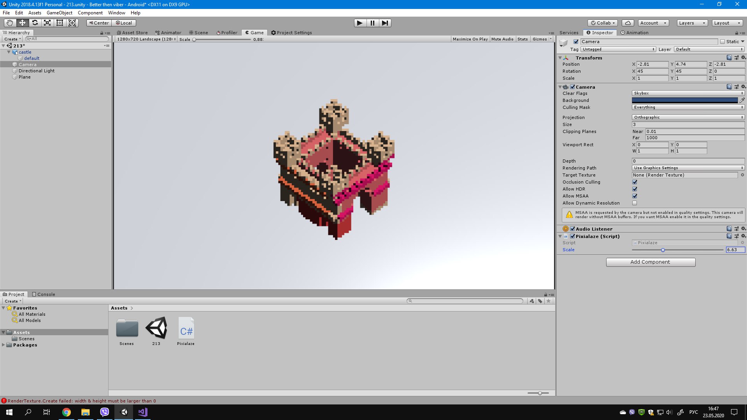Select the Hand tool
The width and height of the screenshot is (747, 420).
coord(10,23)
